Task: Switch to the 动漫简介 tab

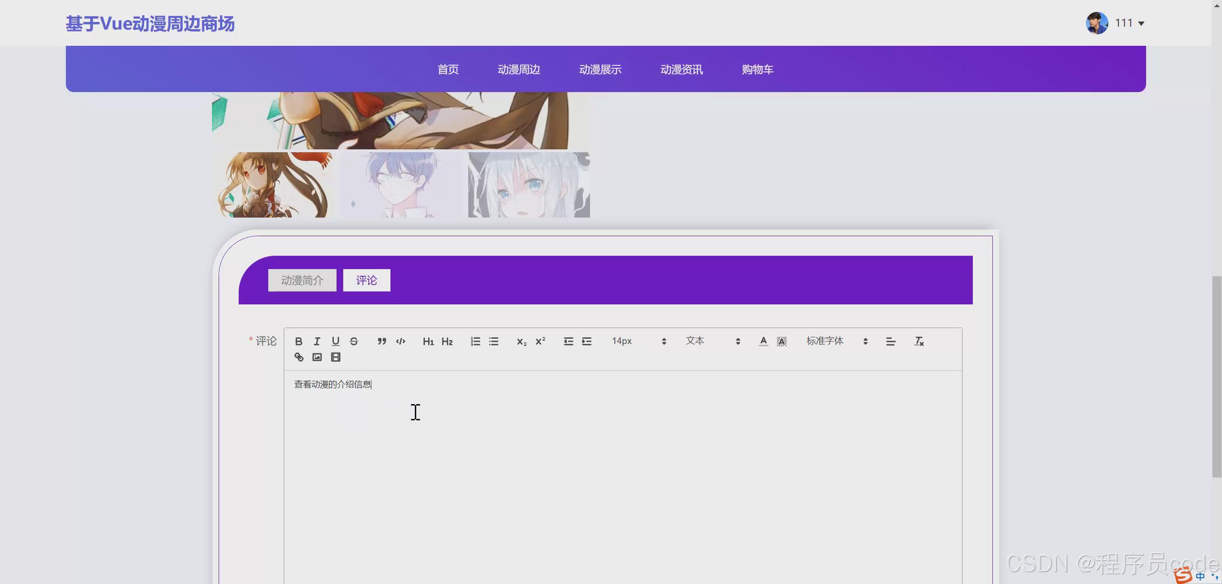Action: (302, 280)
